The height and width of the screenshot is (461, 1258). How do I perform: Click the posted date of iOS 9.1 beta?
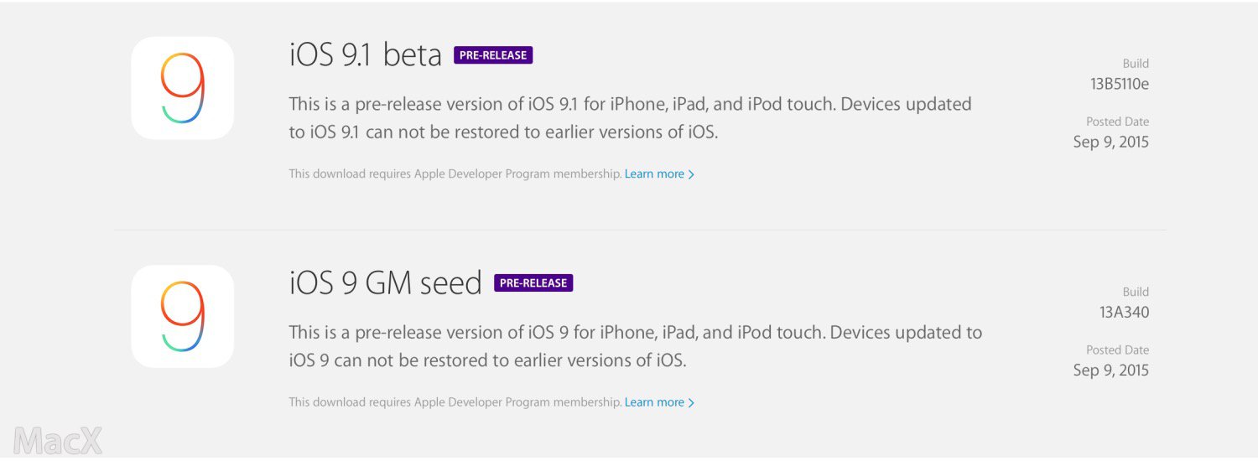click(x=1110, y=142)
